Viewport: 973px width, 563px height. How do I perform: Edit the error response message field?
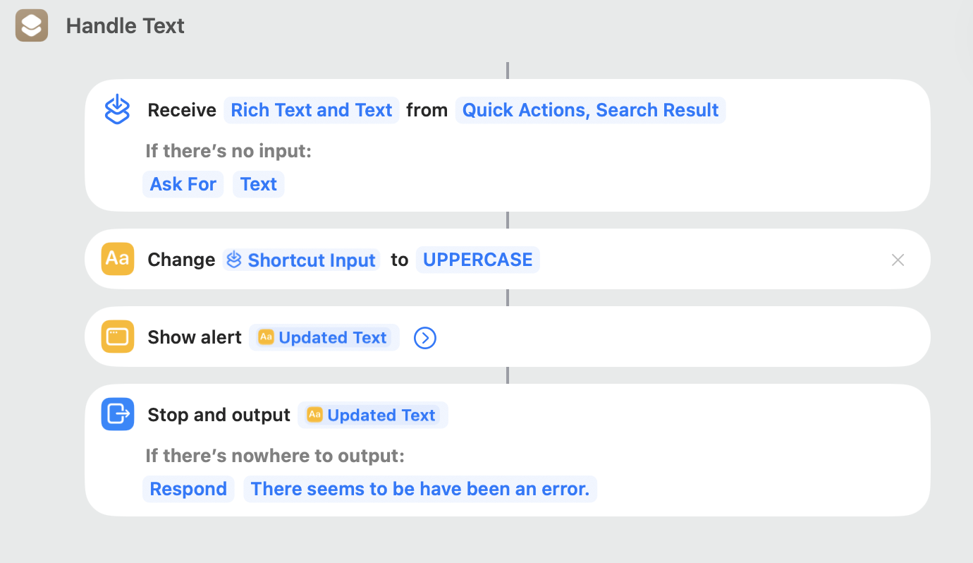click(x=420, y=489)
